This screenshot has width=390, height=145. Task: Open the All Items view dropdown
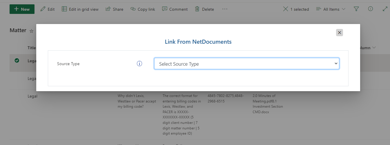[331, 9]
